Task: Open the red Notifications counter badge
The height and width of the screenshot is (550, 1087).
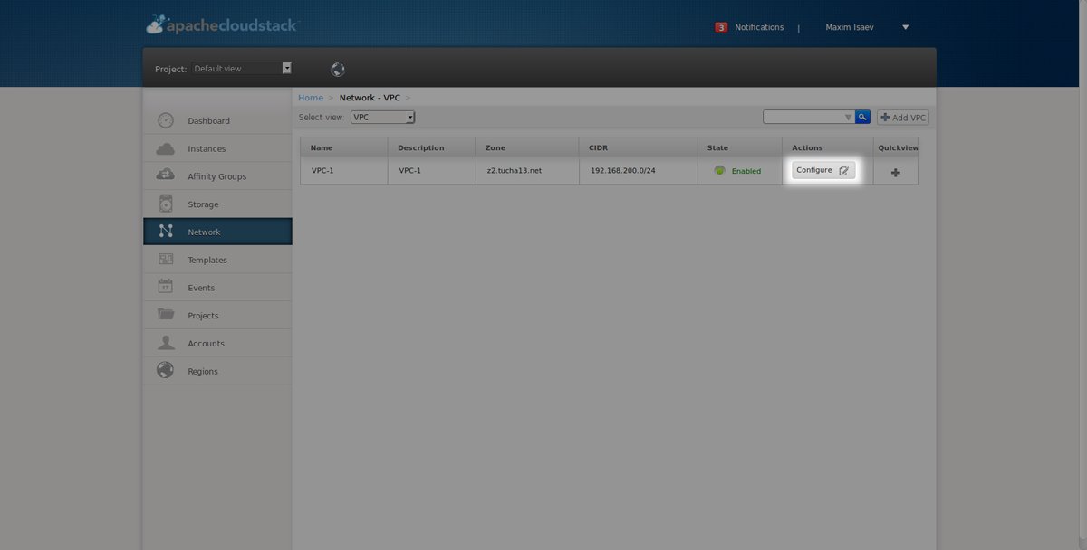Action: pos(721,27)
